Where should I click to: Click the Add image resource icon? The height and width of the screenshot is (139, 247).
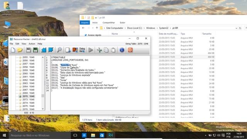[x=75, y=50]
